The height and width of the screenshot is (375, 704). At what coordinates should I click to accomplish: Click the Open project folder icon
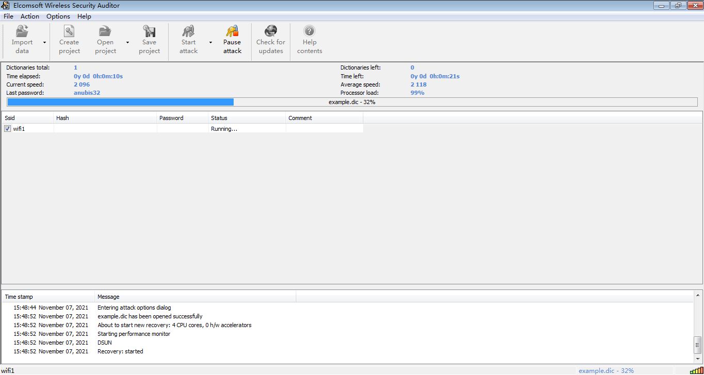click(x=105, y=32)
